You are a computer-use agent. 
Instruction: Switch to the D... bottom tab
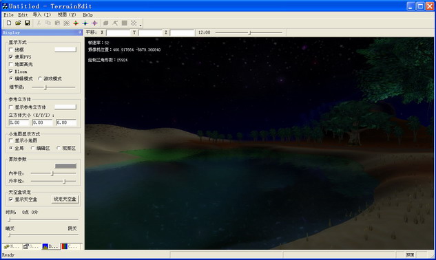(x=50, y=246)
